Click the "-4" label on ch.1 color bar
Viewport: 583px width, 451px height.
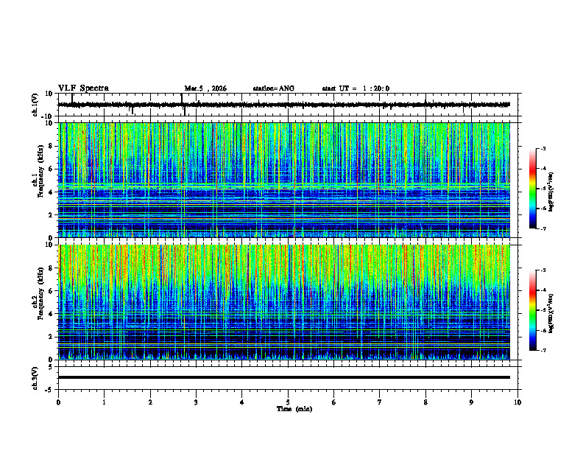543,169
